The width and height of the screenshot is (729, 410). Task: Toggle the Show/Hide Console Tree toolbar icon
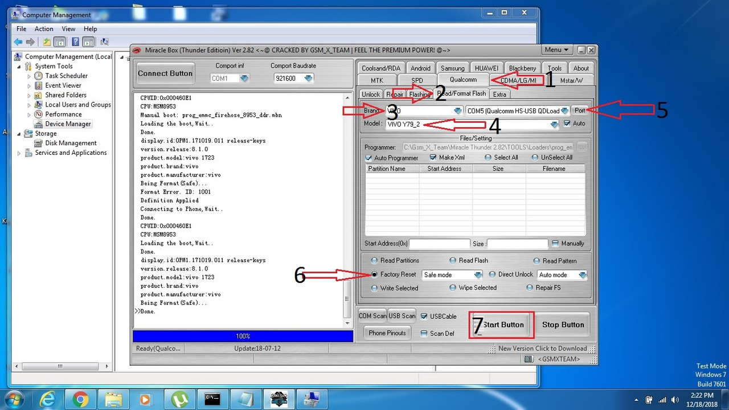pyautogui.click(x=60, y=42)
